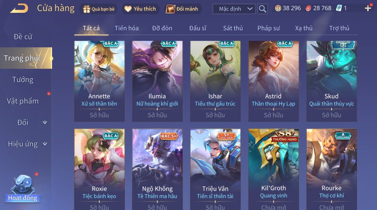Open Quà bạn bè gift icon
The image size is (377, 210).
(x=87, y=9)
